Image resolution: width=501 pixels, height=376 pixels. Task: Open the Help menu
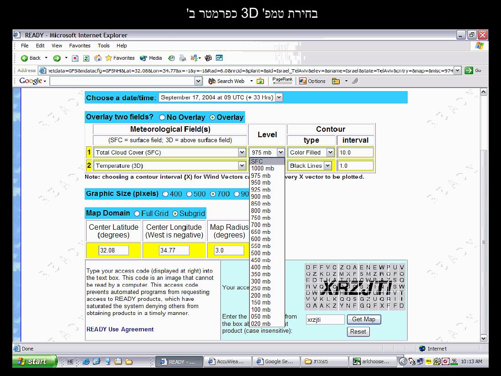(122, 46)
